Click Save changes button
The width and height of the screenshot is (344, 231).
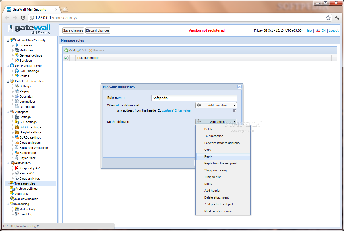73,30
